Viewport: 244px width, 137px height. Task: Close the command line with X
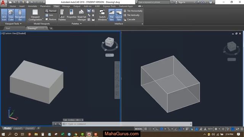[56, 124]
